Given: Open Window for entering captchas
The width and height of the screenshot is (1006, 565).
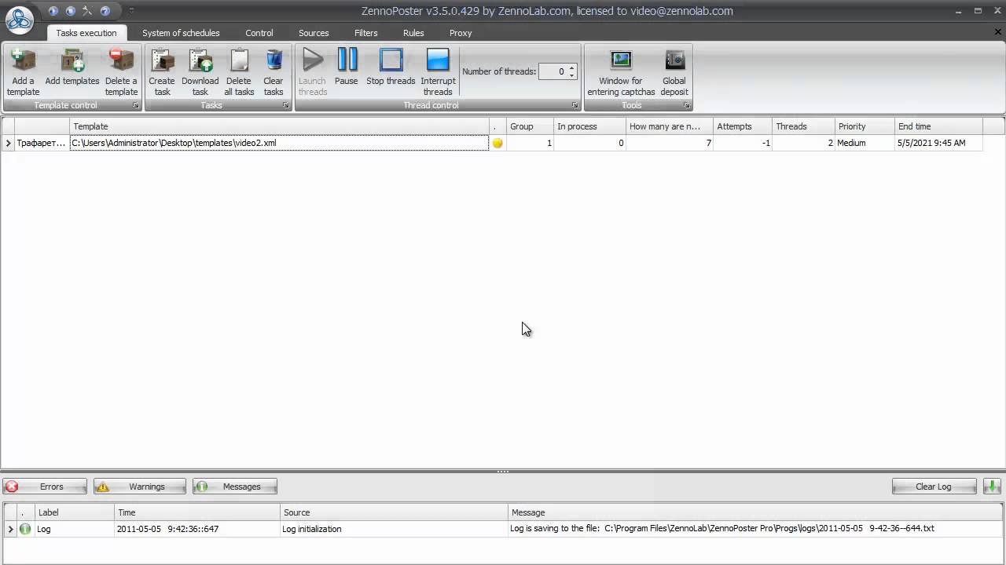Looking at the screenshot, I should coord(621,60).
